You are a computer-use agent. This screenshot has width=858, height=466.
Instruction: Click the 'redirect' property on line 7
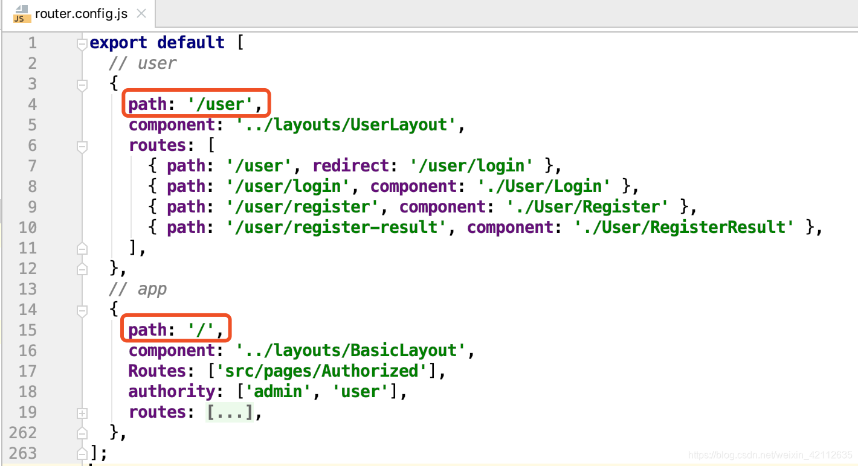(x=351, y=166)
